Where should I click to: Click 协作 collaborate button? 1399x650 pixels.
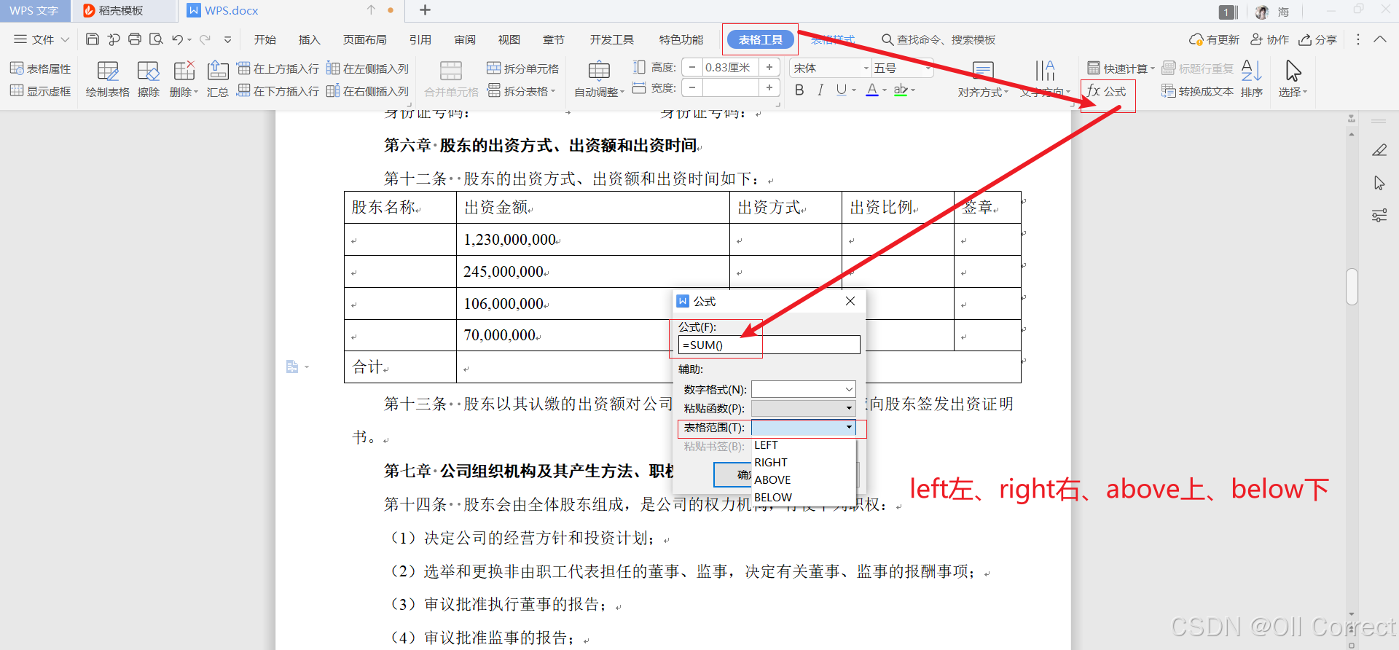(1270, 39)
